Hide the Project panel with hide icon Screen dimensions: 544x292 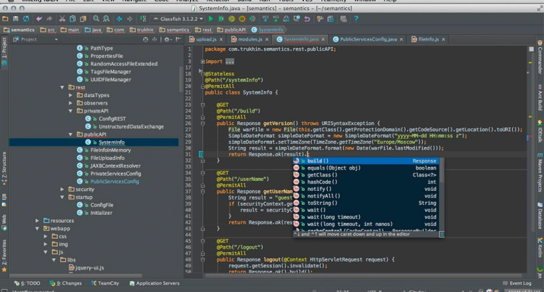[178, 39]
